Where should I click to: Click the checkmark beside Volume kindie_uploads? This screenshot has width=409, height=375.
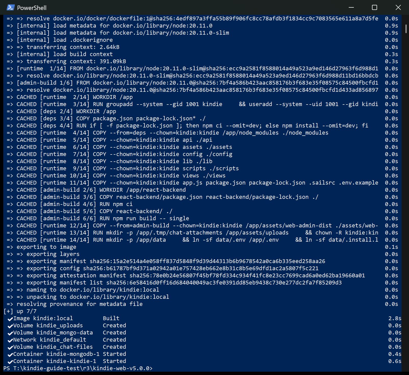point(10,326)
